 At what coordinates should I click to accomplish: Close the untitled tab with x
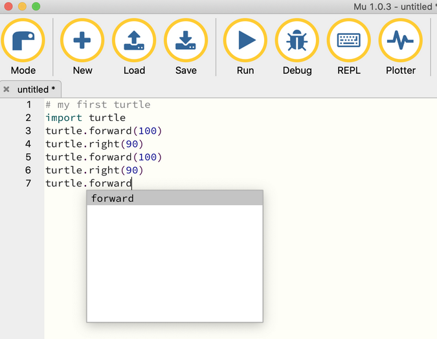(x=6, y=89)
